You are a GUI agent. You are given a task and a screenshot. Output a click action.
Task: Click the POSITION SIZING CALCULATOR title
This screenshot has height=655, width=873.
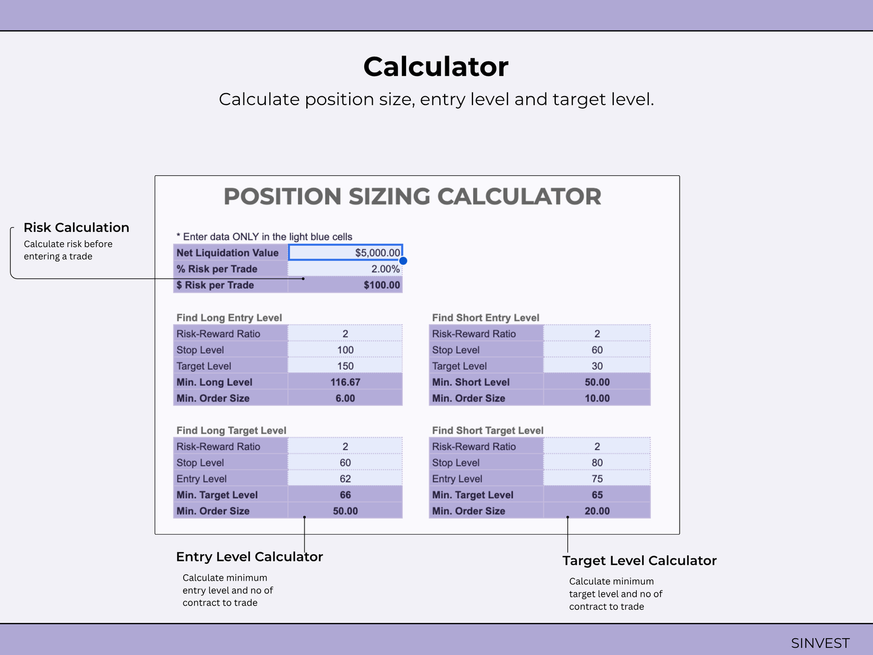coord(413,196)
